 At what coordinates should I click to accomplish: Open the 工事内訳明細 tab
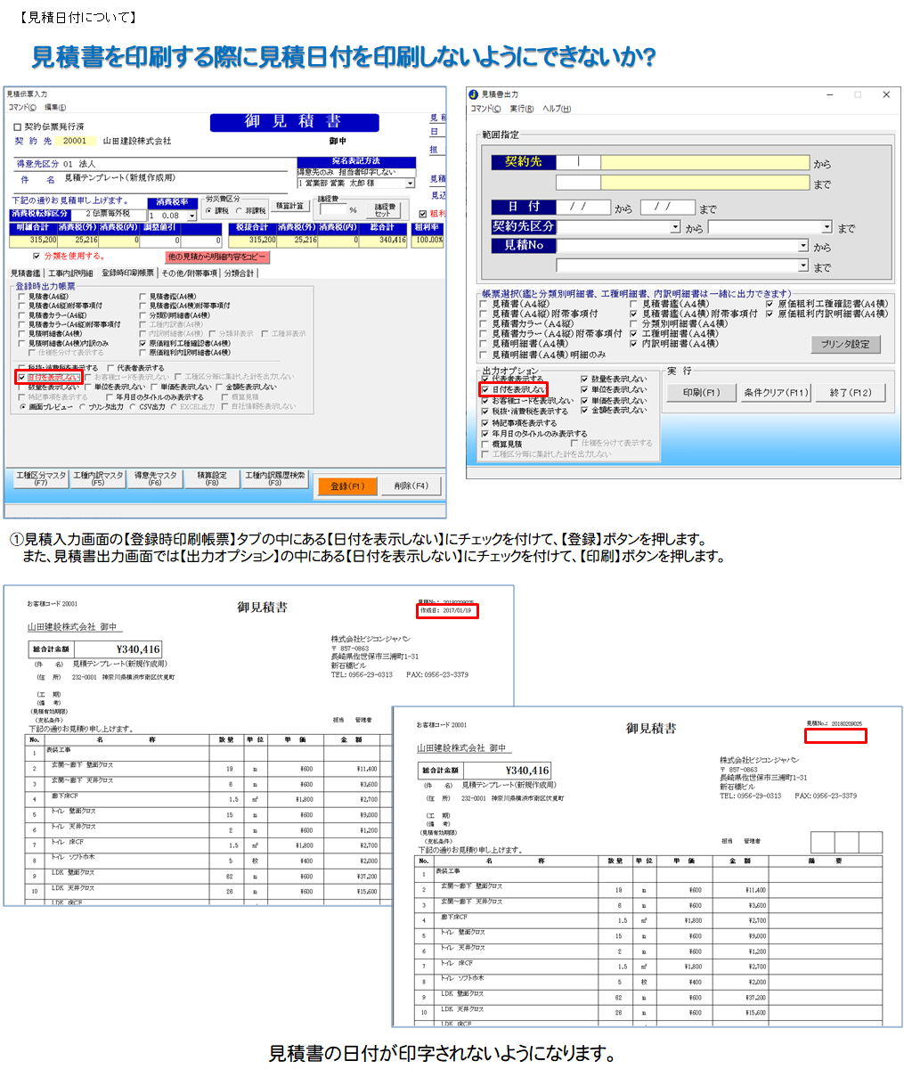pos(70,273)
